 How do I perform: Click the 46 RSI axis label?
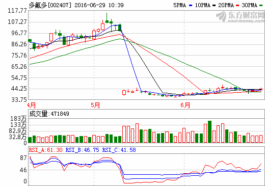coord(23,170)
